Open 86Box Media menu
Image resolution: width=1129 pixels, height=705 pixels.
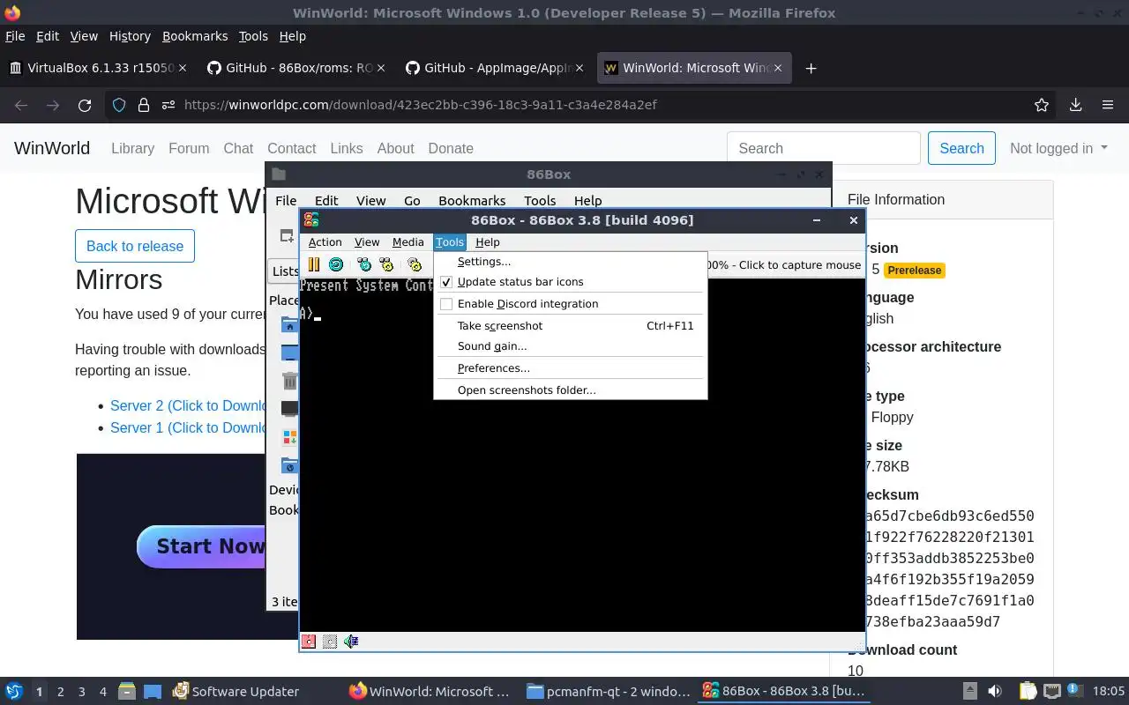pos(407,242)
